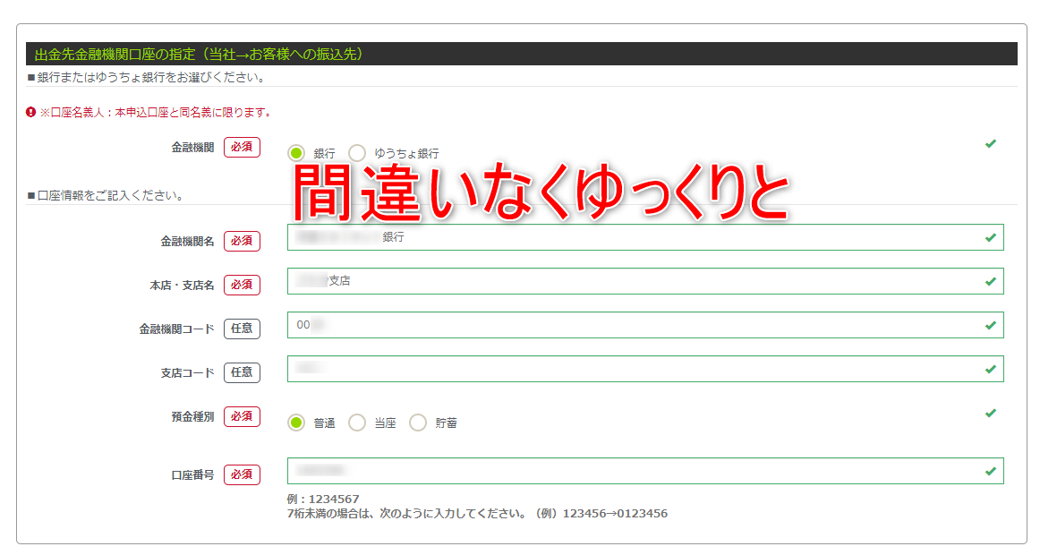Choose the ゆうちょ銀行 radio option
The image size is (1040, 555).
pyautogui.click(x=357, y=153)
